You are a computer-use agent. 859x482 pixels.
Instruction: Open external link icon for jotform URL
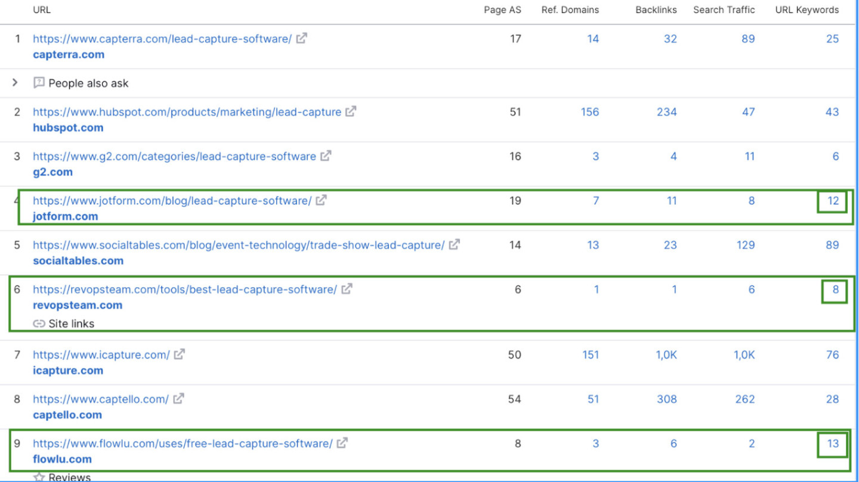tap(321, 200)
